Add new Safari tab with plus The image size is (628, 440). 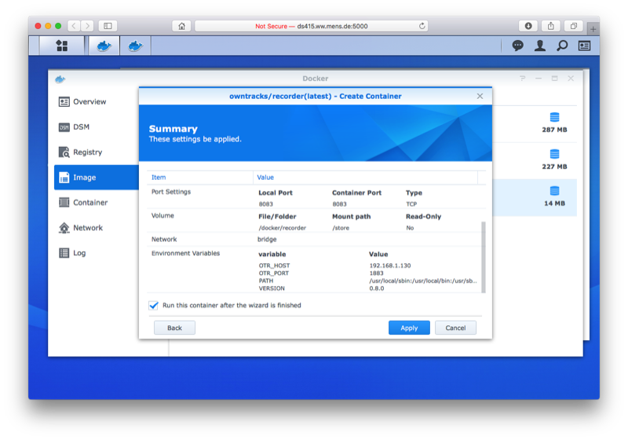[x=593, y=29]
